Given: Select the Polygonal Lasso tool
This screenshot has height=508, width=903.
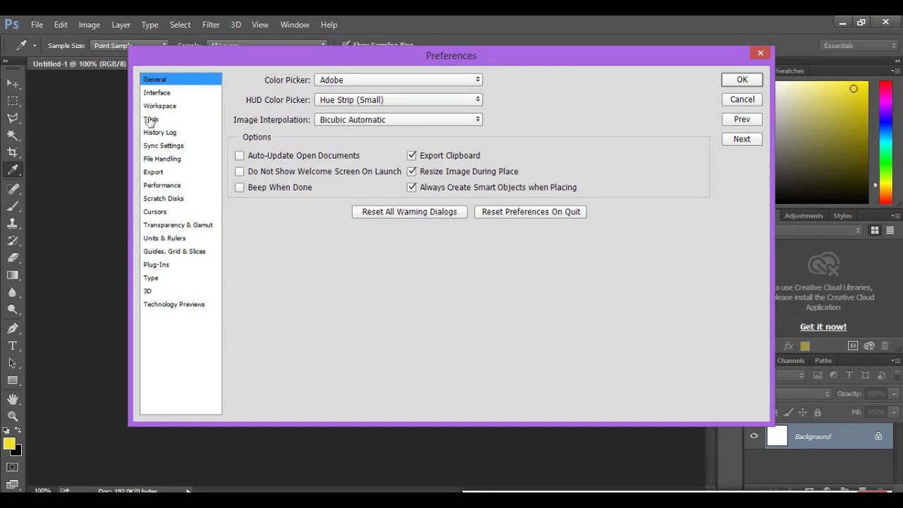Looking at the screenshot, I should pos(13,118).
